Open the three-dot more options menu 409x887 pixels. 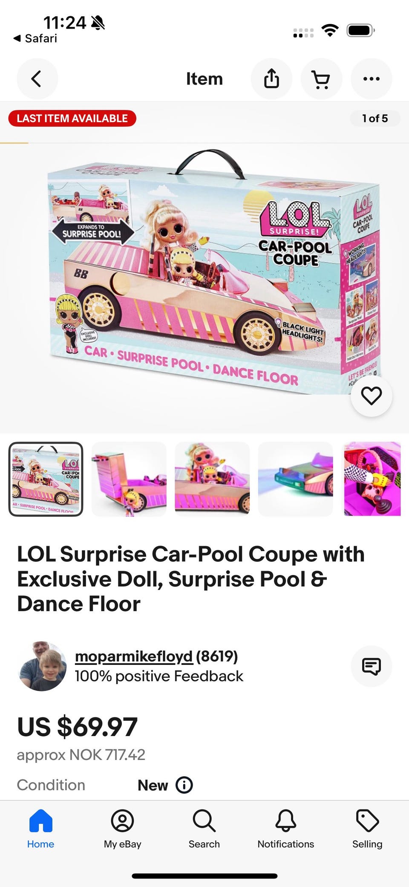click(x=371, y=79)
